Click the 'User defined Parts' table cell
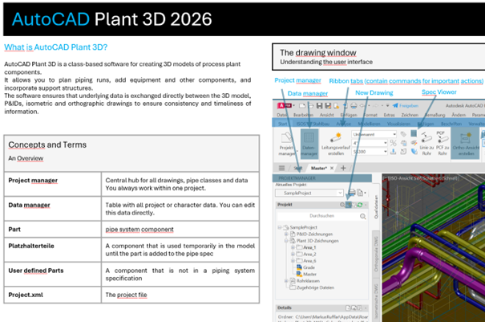 53,275
